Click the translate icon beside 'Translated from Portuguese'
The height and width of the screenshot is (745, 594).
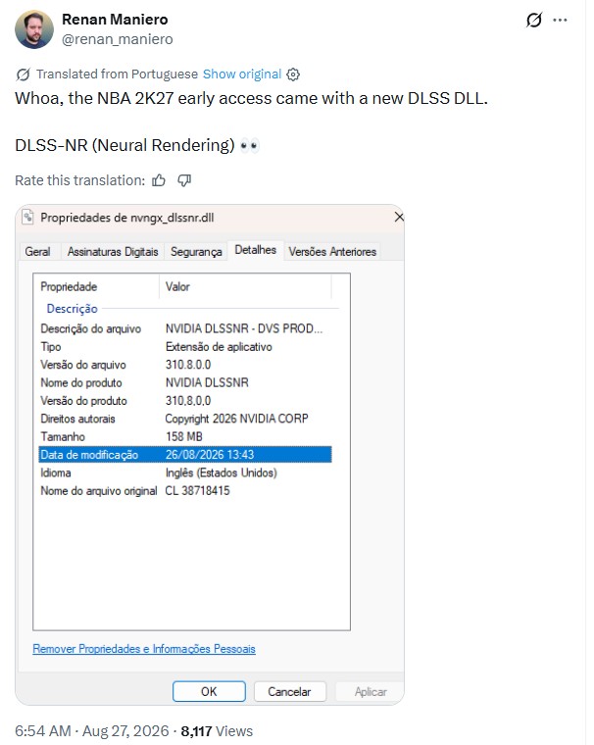coord(23,74)
